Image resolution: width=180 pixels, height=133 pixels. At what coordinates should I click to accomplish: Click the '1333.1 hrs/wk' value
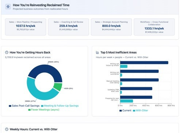tap(154, 29)
